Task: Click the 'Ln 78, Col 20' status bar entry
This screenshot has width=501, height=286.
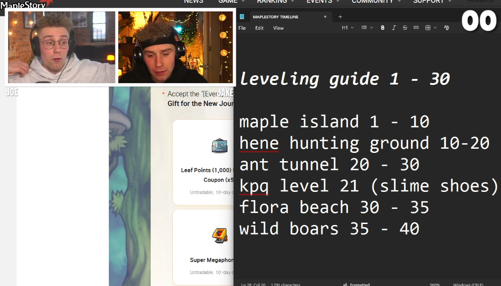Action: click(253, 284)
